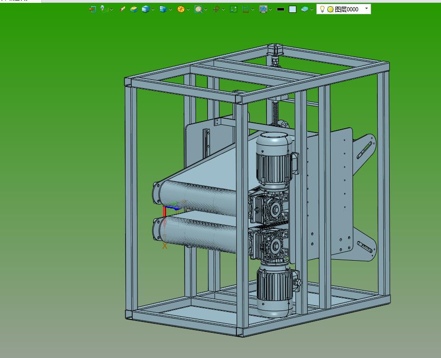Click the measure dimension icon
The width and height of the screenshot is (441, 358).
[x=245, y=9]
